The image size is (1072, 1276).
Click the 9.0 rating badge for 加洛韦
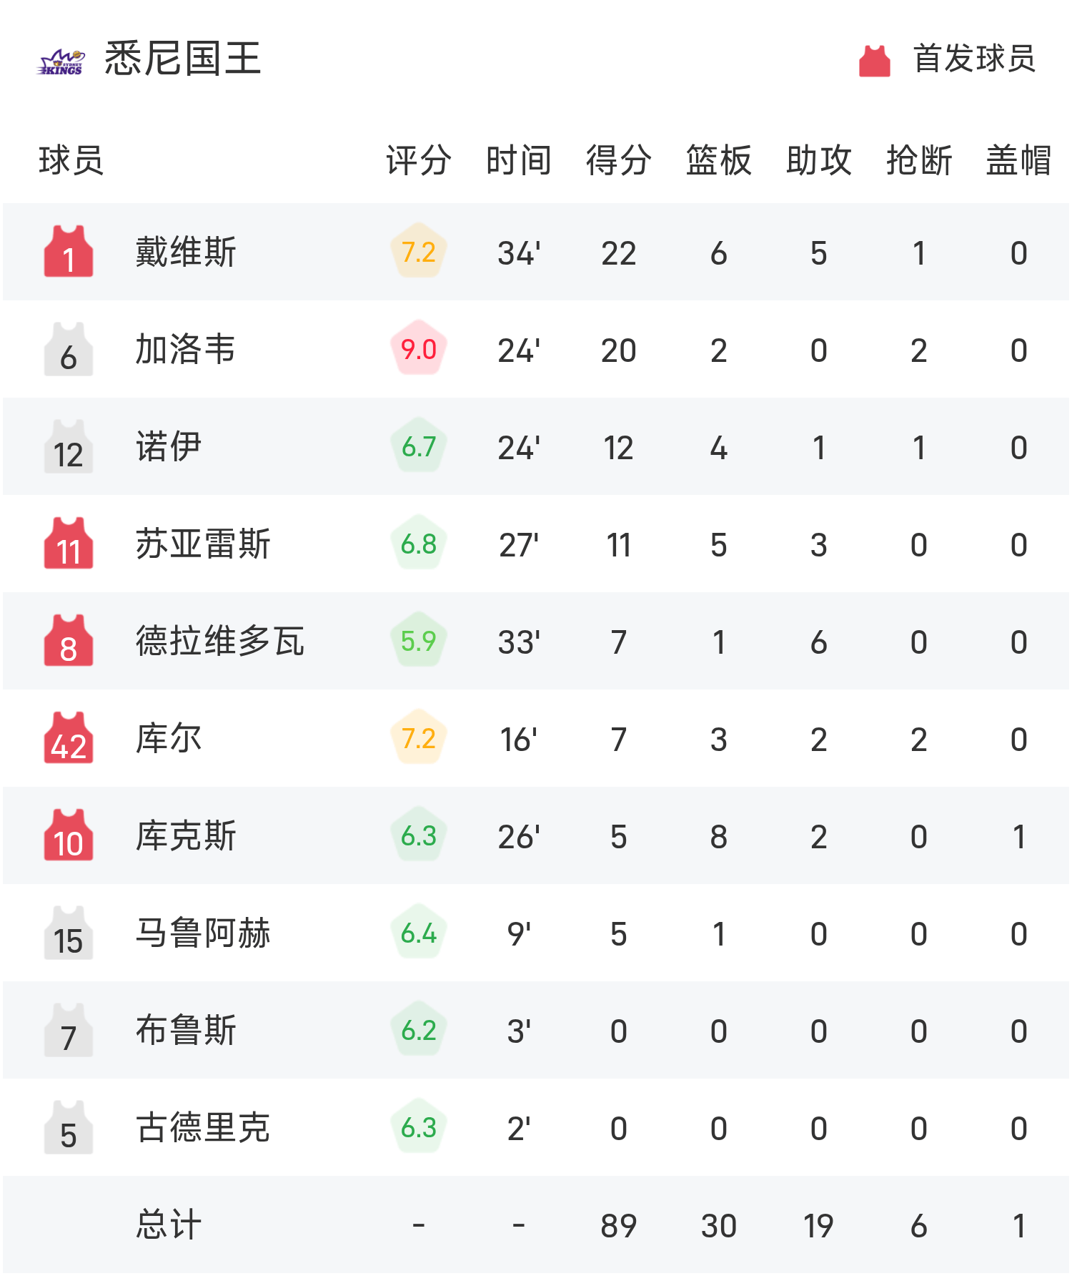click(419, 349)
